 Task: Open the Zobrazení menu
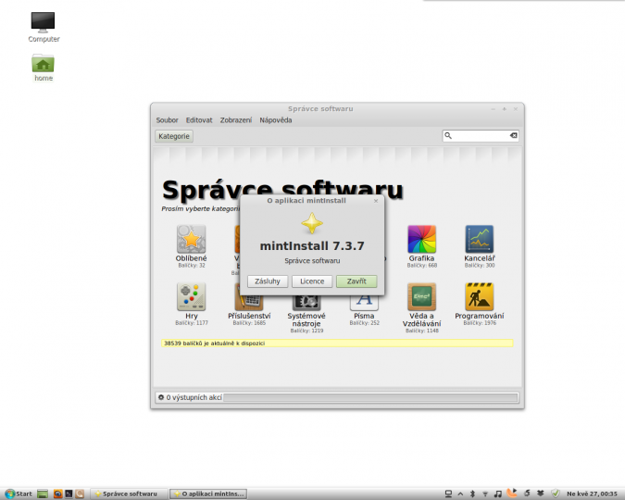pyautogui.click(x=236, y=120)
